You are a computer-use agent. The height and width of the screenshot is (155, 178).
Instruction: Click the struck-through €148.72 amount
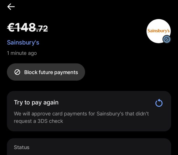28,27
